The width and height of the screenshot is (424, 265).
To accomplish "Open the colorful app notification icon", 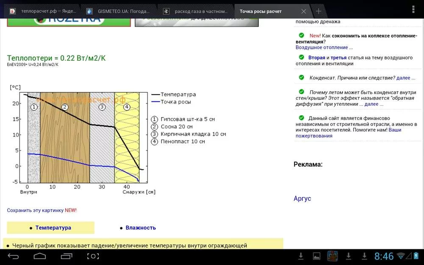I will 332,256.
